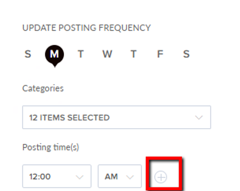Add another posting time with plus icon
Image resolution: width=240 pixels, height=191 pixels.
(160, 177)
